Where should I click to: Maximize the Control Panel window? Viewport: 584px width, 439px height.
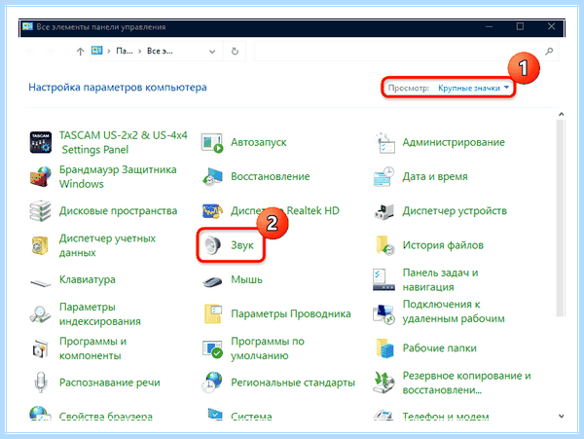[x=520, y=26]
